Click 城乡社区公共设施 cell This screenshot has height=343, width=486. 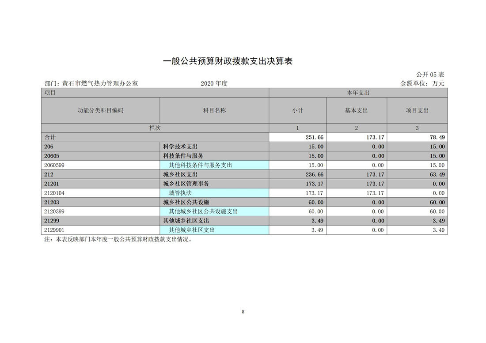point(214,203)
